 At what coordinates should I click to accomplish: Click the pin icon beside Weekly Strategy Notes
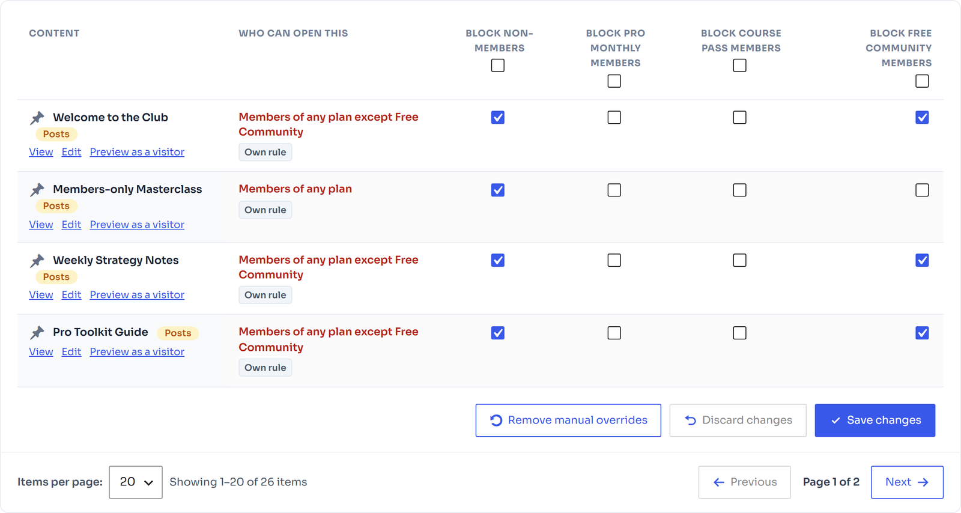(37, 261)
